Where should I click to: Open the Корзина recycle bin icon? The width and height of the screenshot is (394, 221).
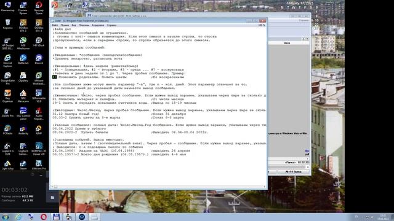coord(7,24)
